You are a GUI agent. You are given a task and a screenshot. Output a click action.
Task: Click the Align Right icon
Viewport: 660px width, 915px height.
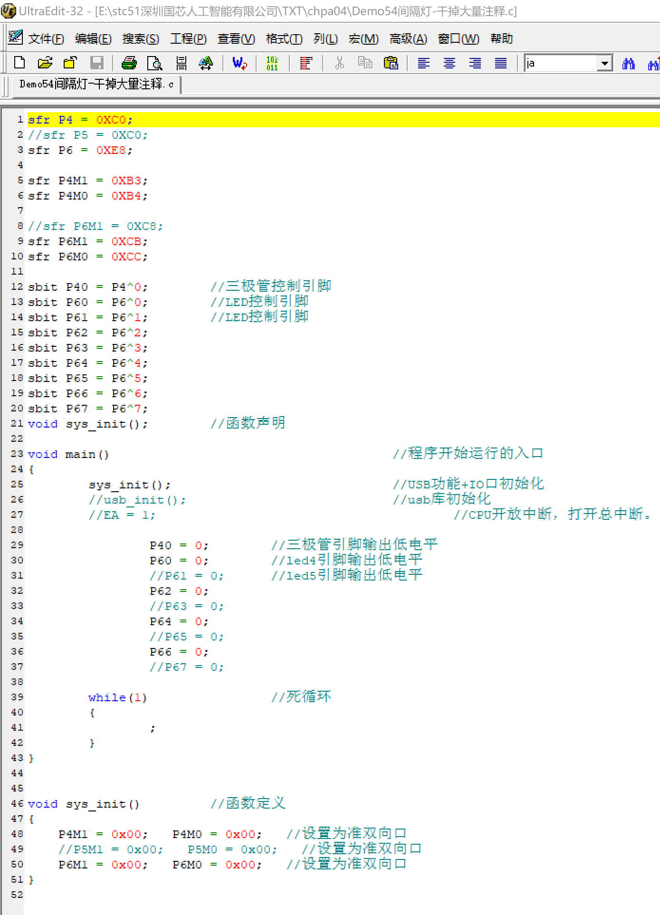tap(475, 63)
